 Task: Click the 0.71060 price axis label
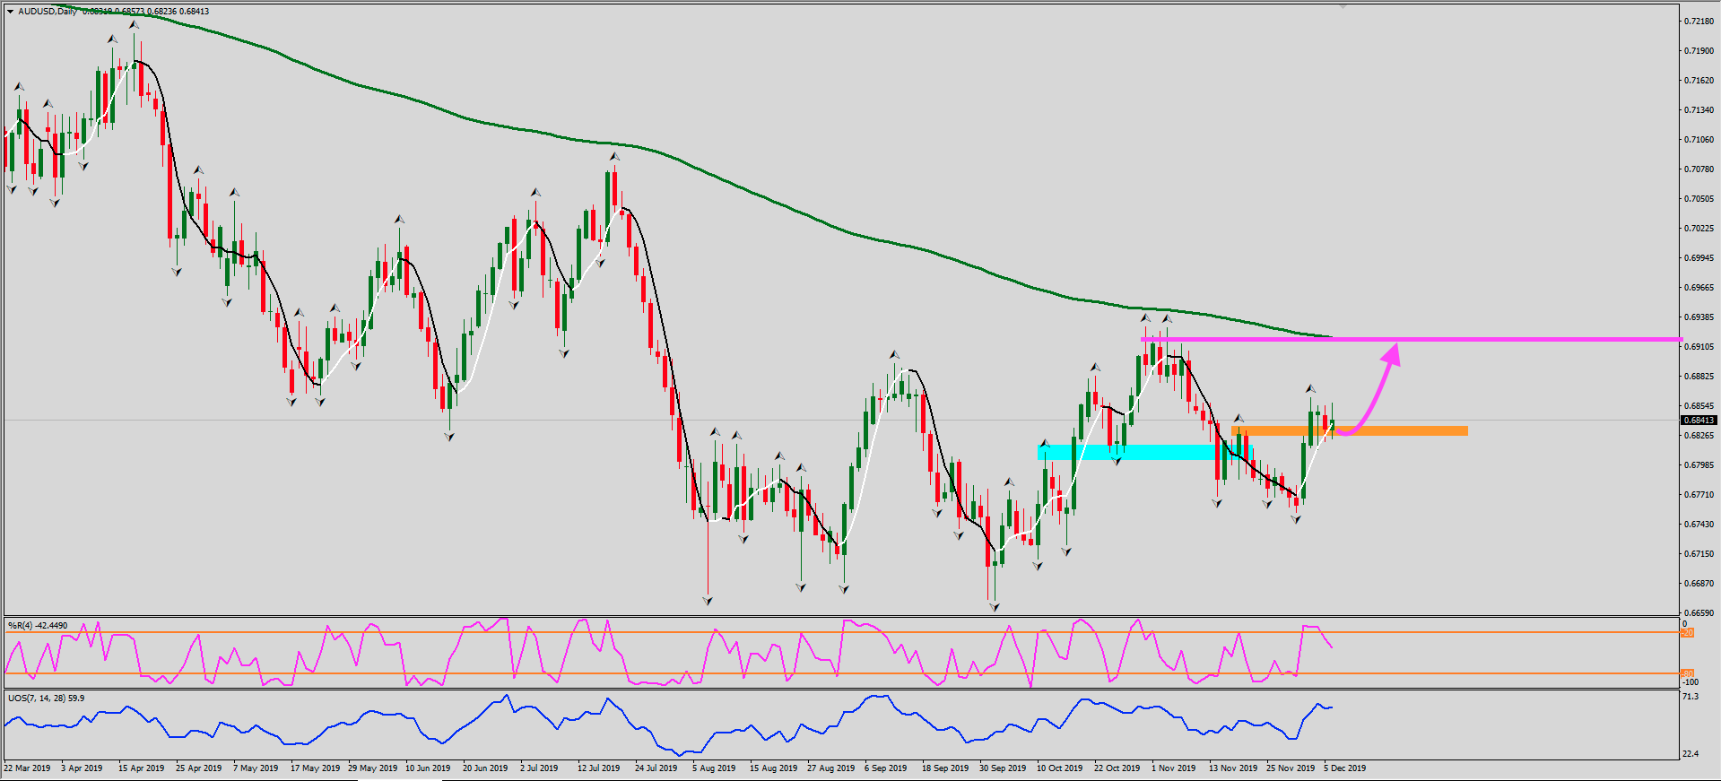coord(1699,139)
